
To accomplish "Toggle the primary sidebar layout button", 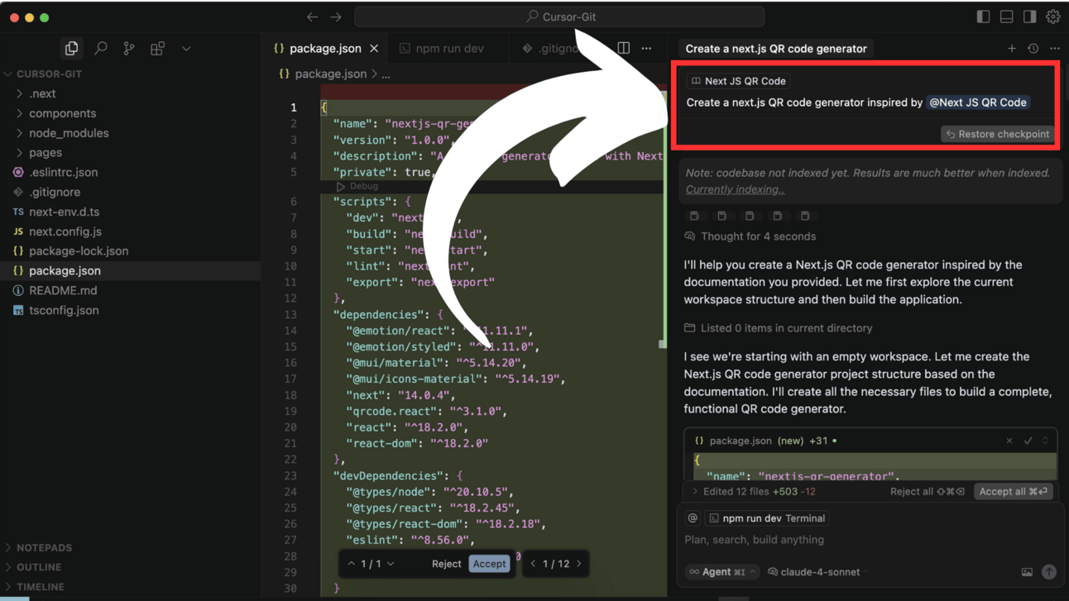I will pyautogui.click(x=983, y=17).
